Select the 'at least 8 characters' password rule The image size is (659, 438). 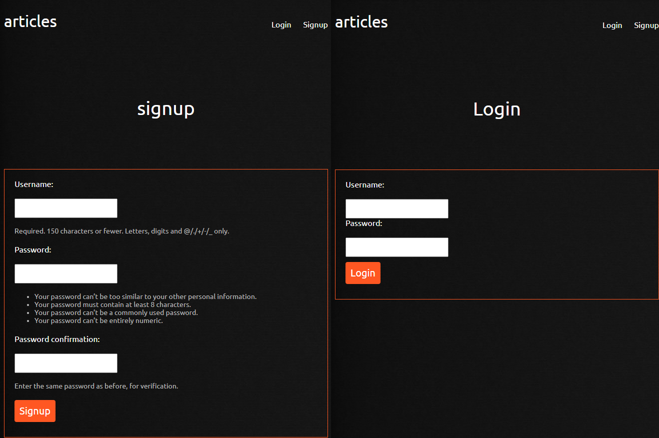112,304
